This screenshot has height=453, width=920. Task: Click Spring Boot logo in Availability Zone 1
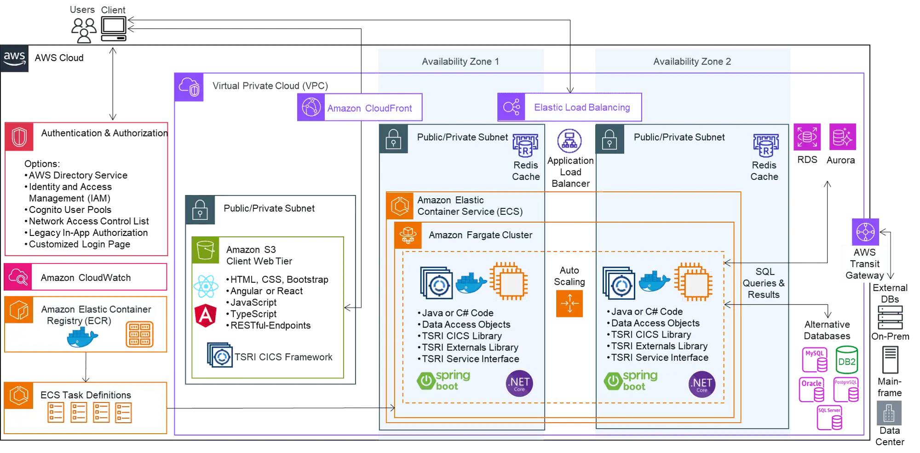(x=444, y=381)
